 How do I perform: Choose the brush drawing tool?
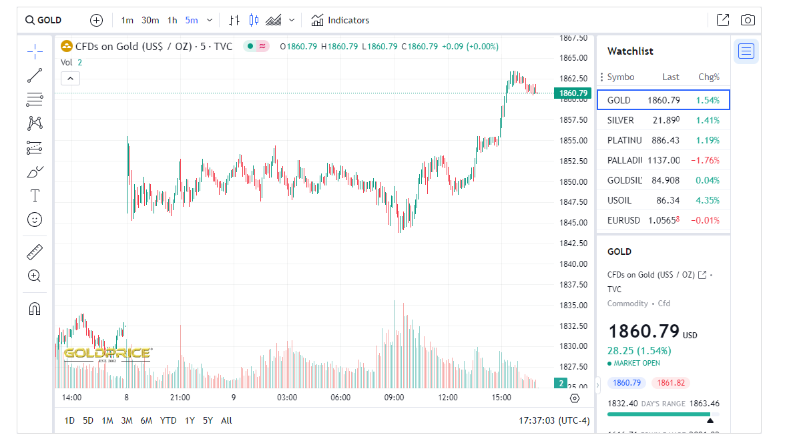point(35,172)
